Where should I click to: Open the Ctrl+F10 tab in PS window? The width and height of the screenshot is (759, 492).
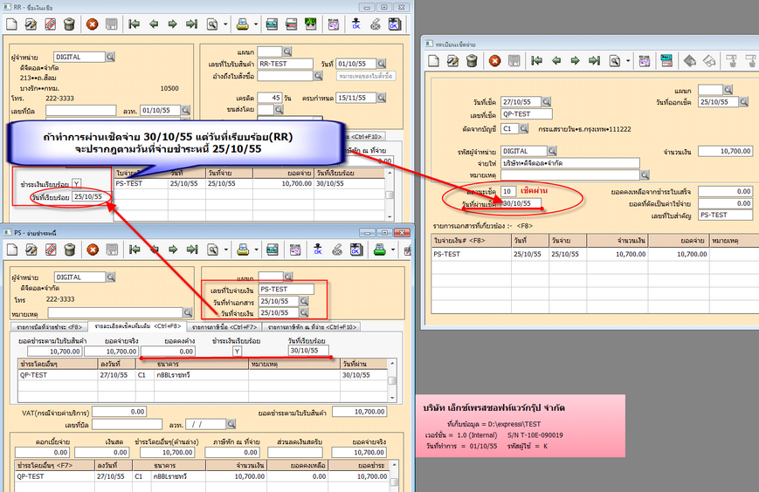point(312,326)
